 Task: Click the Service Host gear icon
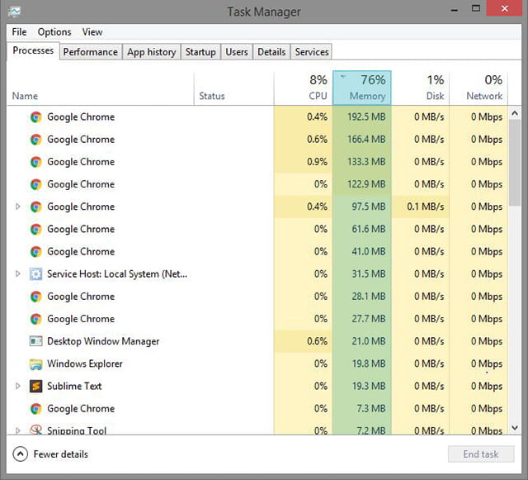pyautogui.click(x=35, y=274)
